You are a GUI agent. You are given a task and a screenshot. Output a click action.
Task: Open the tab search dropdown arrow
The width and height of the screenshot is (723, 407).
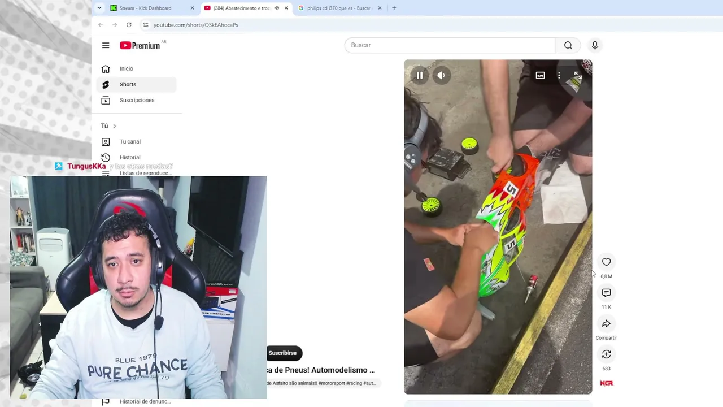pos(99,8)
